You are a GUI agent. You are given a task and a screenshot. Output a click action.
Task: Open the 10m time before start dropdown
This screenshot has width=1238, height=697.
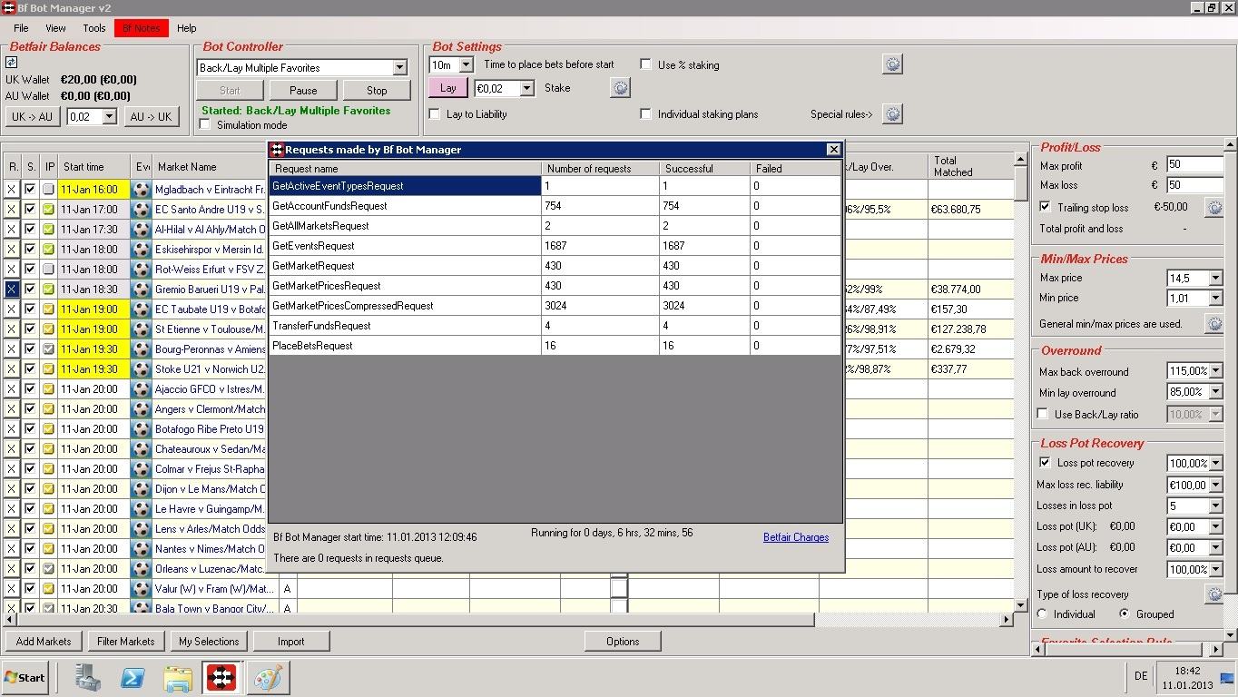point(467,64)
